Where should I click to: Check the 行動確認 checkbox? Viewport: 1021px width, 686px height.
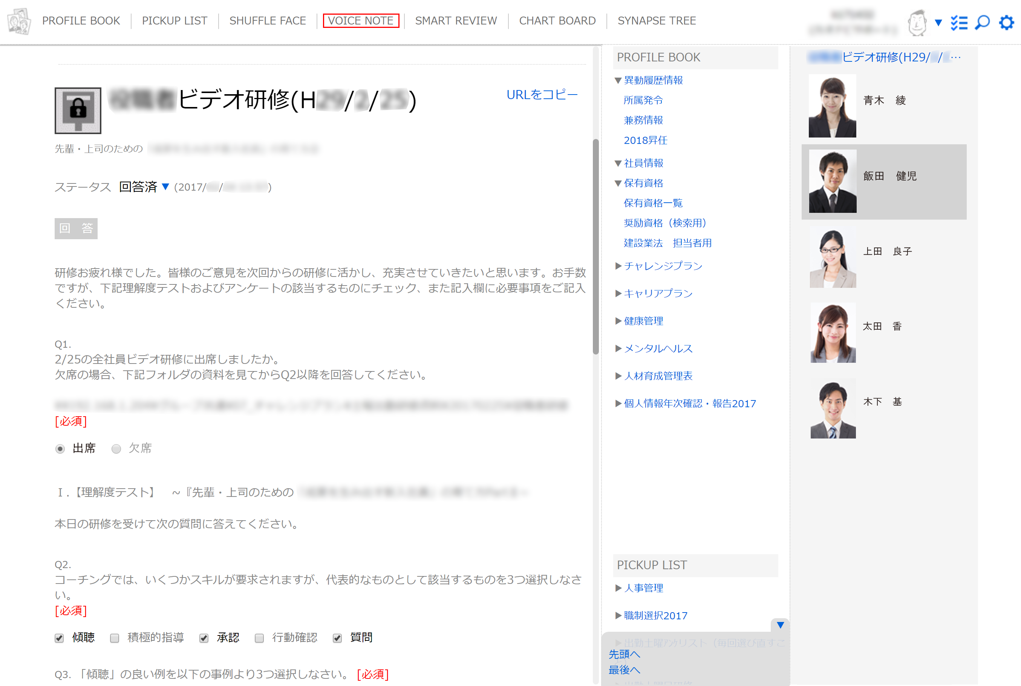click(x=259, y=638)
